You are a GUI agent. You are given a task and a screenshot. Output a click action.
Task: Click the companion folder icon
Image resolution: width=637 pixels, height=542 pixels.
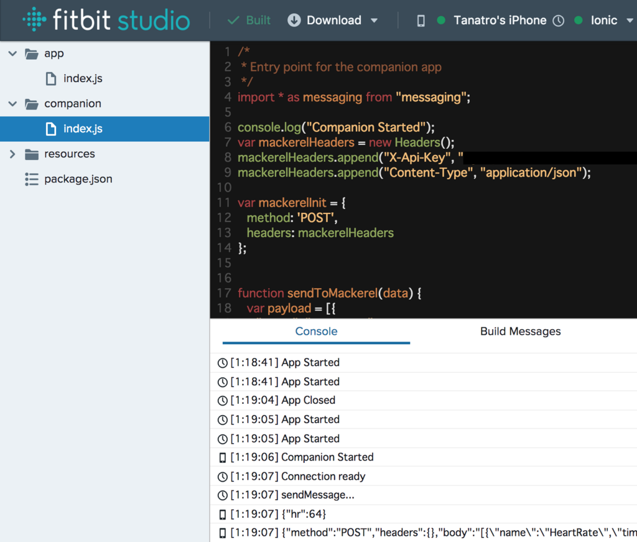(x=31, y=104)
